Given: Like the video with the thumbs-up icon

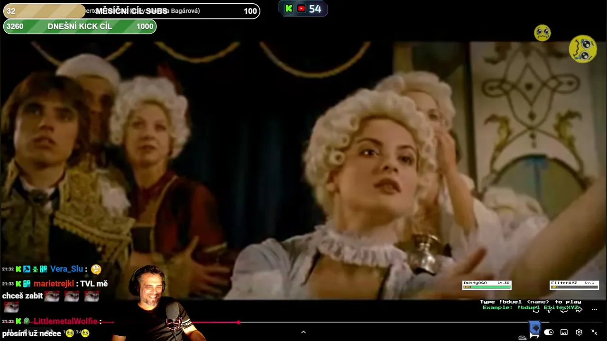Looking at the screenshot, I should (535, 310).
